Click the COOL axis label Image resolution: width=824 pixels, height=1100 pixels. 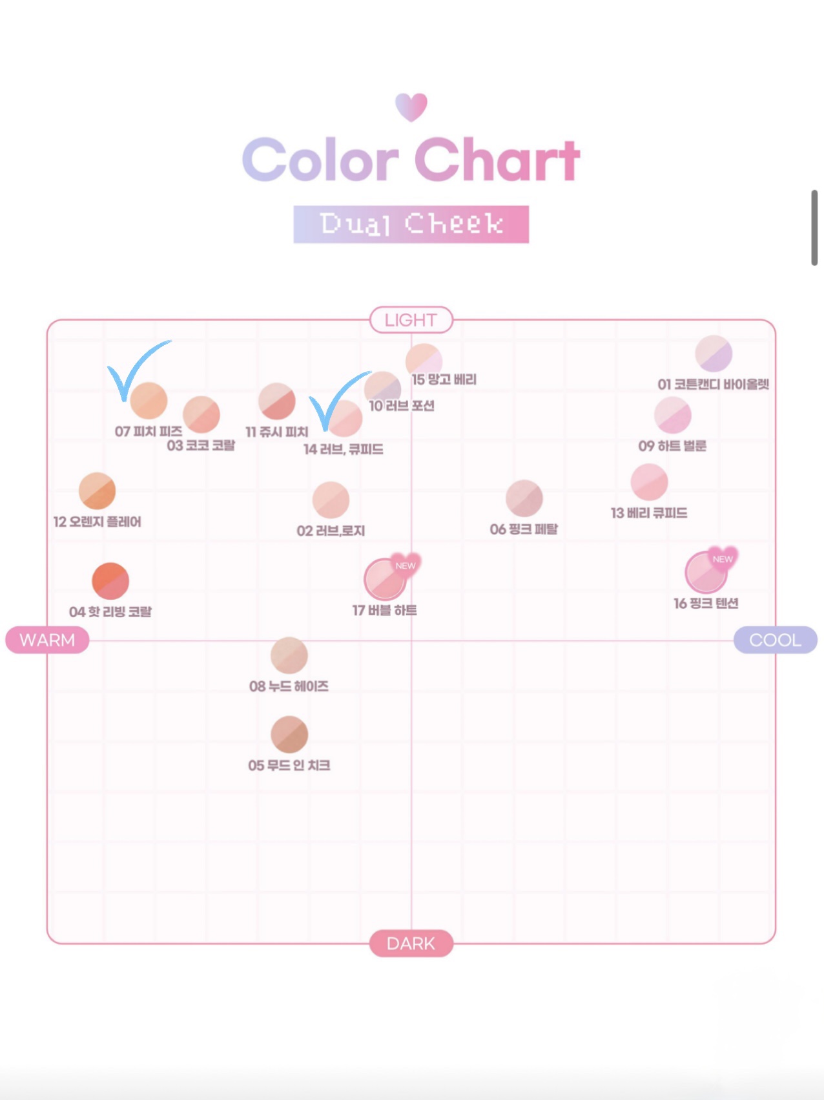[x=775, y=640]
